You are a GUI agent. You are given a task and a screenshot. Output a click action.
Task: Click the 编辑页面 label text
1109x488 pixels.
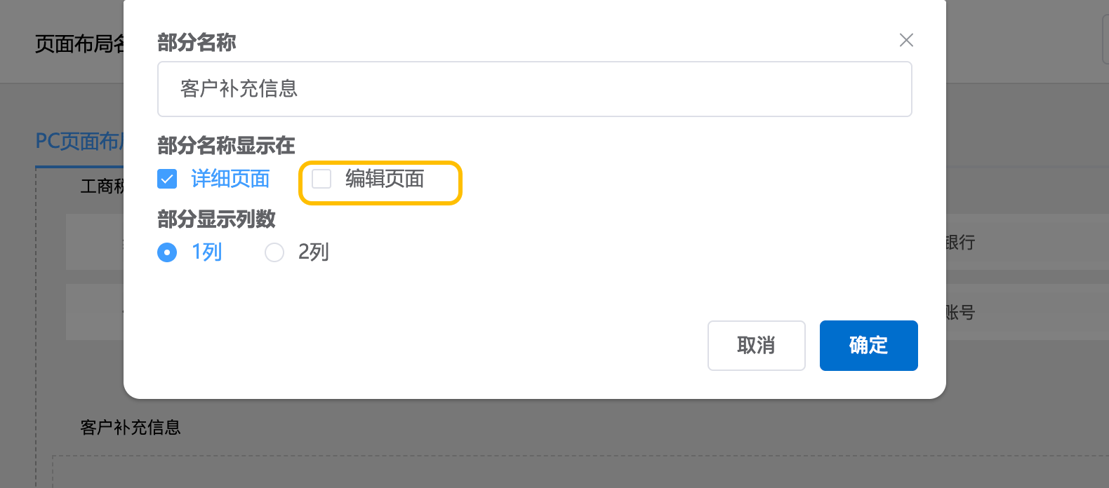click(x=385, y=179)
